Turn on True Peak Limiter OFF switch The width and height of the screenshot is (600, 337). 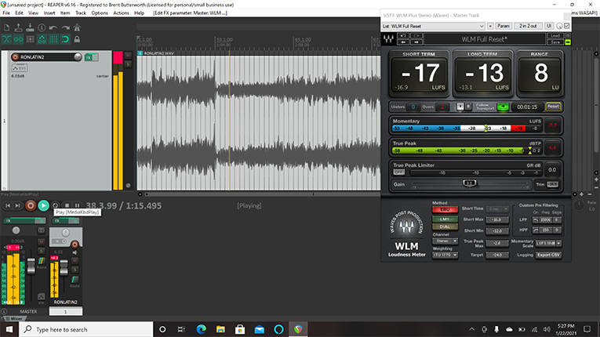398,172
